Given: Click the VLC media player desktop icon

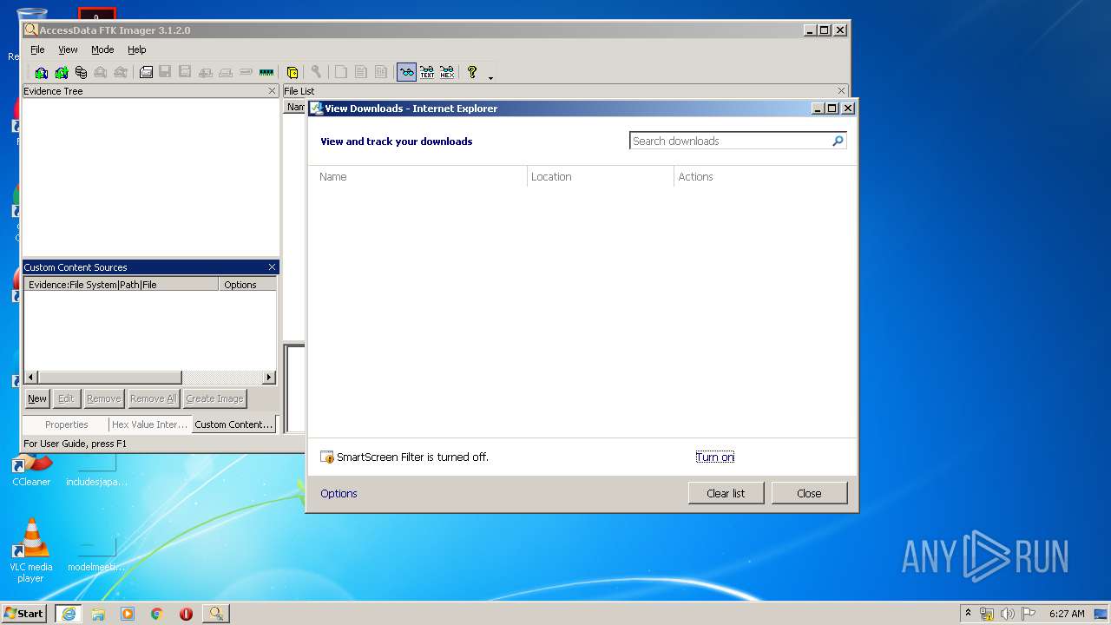Looking at the screenshot, I should tap(30, 550).
